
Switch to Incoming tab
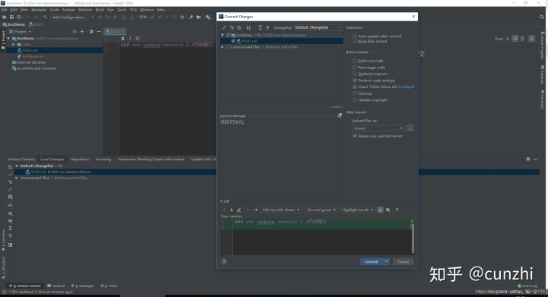pos(103,159)
